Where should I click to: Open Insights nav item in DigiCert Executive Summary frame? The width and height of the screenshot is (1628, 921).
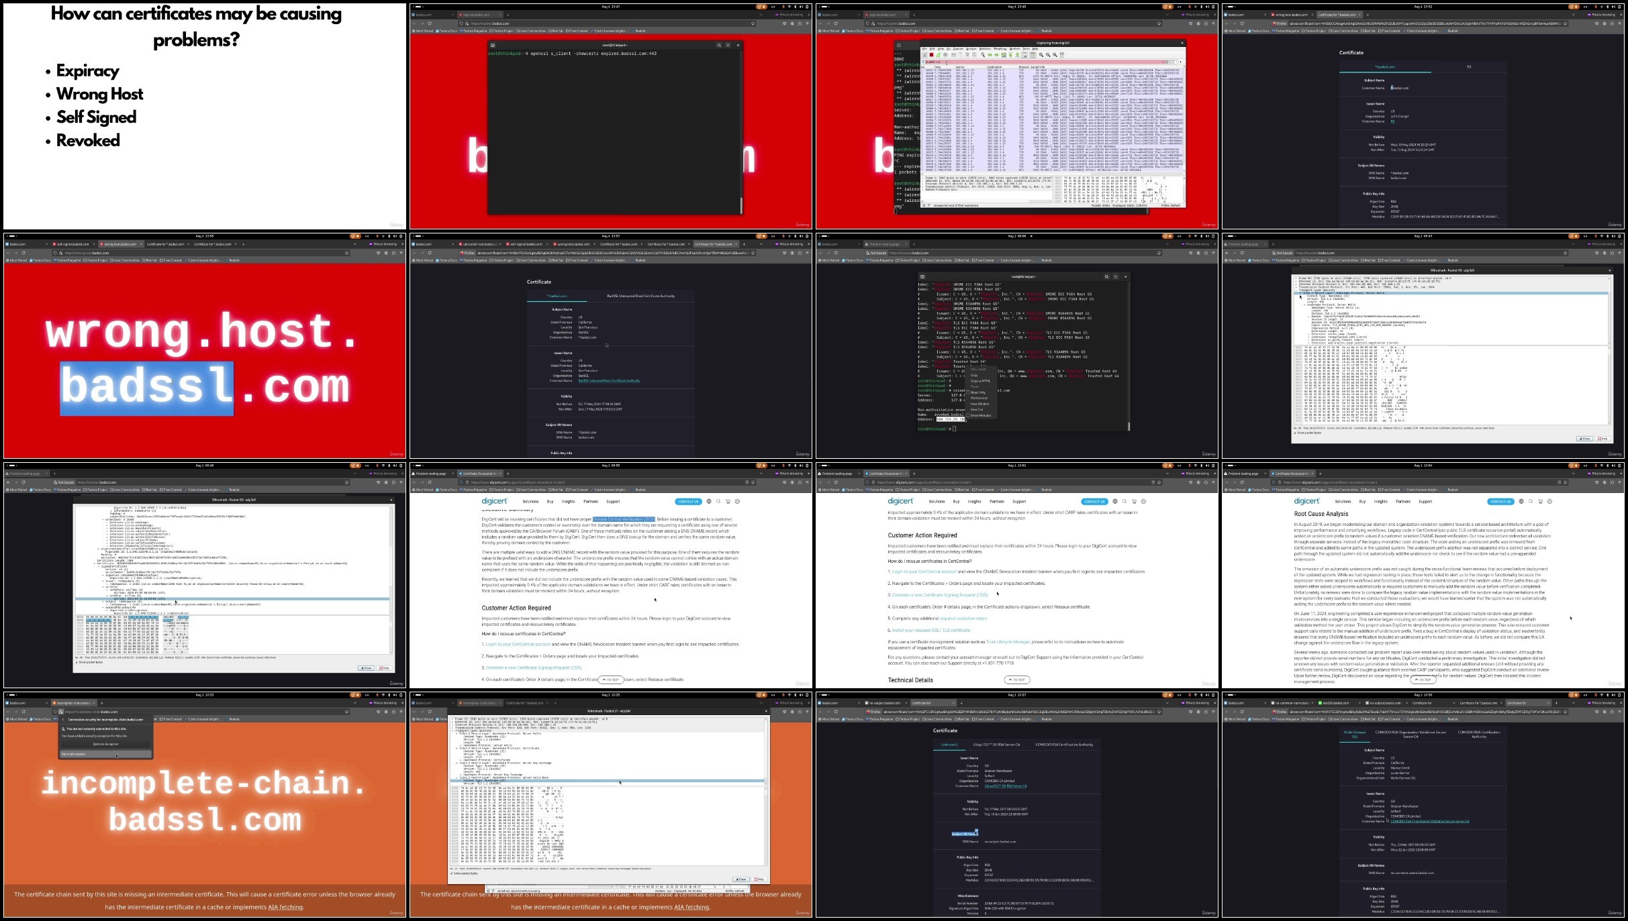[568, 501]
